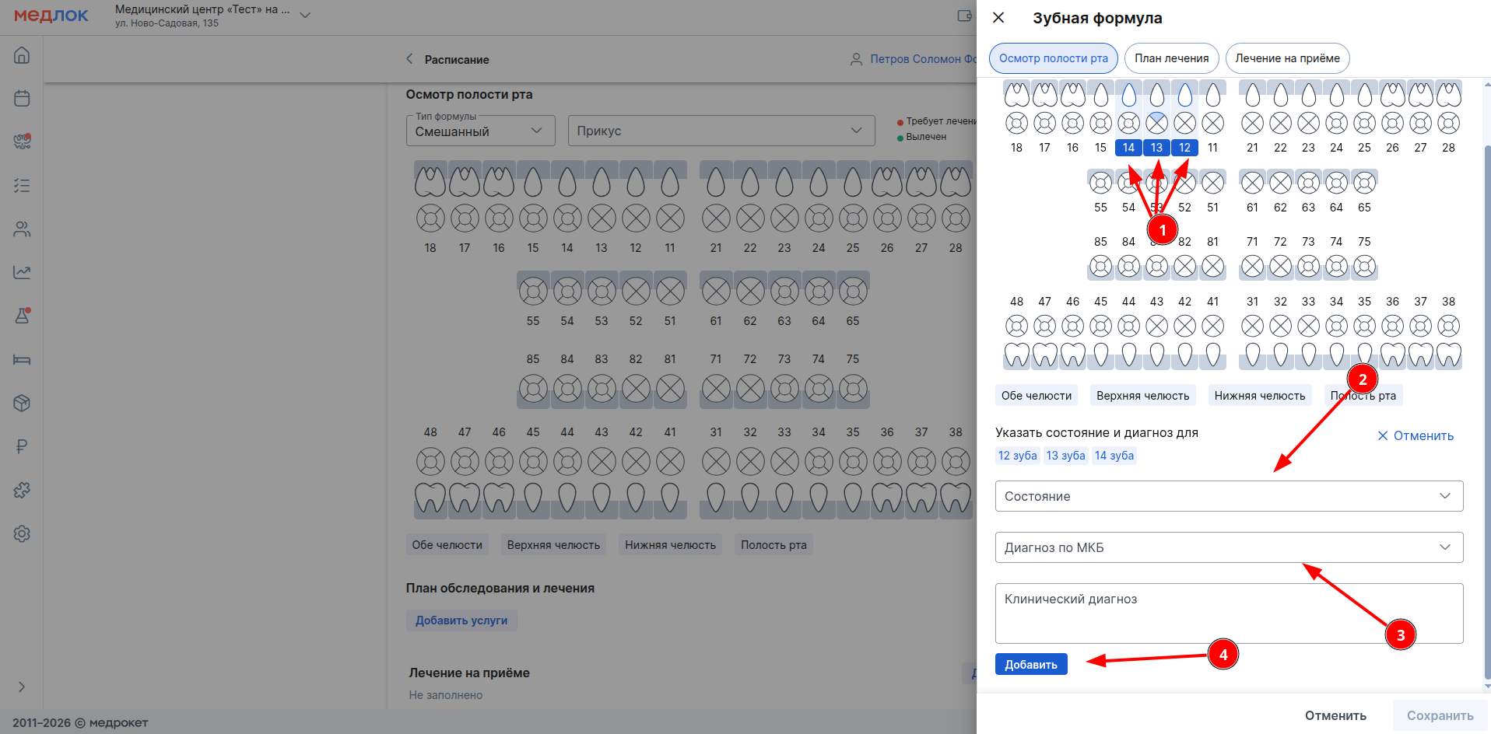Open the home icon in sidebar

click(x=22, y=55)
